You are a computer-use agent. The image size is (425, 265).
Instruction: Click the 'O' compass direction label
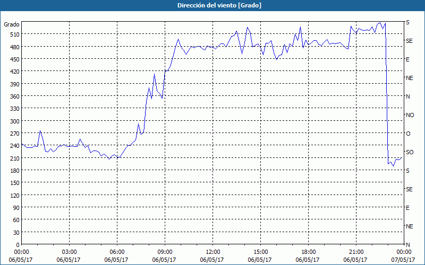pyautogui.click(x=408, y=134)
